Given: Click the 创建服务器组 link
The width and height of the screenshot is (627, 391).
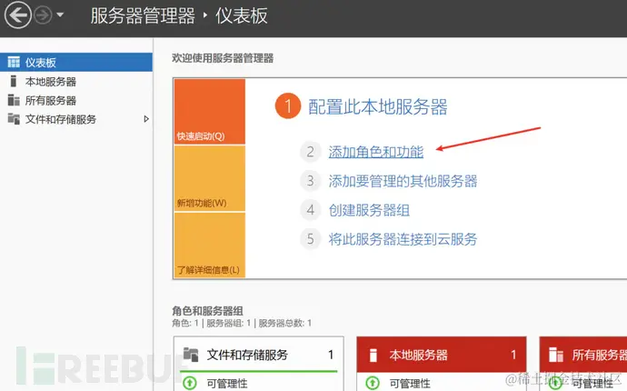Looking at the screenshot, I should pyautogui.click(x=369, y=210).
